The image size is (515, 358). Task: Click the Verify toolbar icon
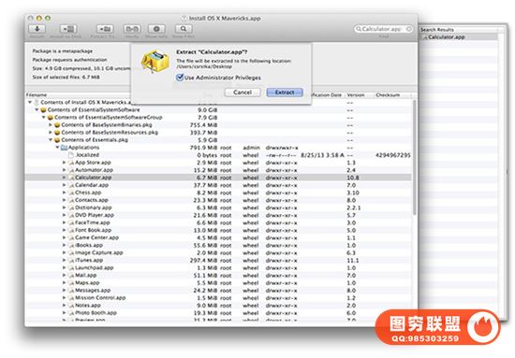click(x=132, y=29)
